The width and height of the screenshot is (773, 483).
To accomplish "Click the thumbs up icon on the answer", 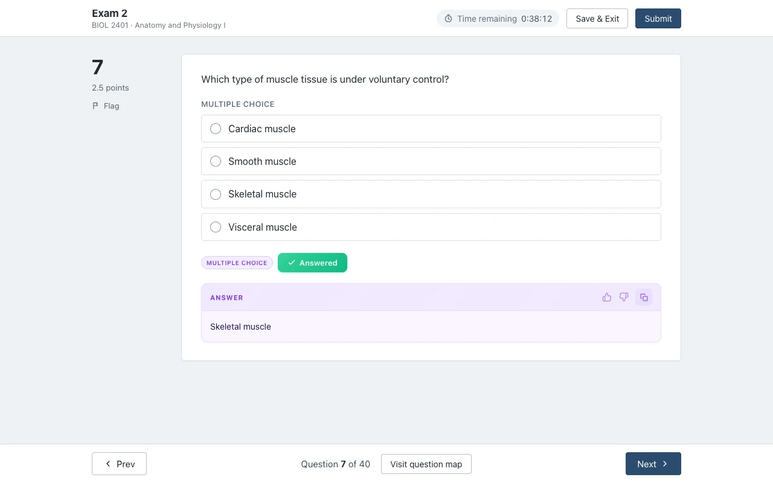I will (607, 297).
